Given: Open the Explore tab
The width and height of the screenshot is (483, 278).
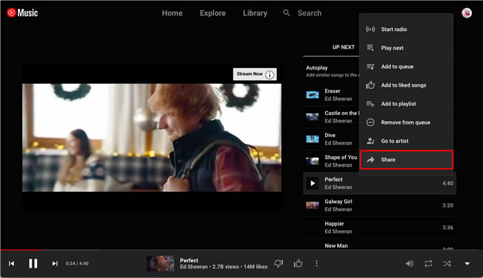Looking at the screenshot, I should [213, 13].
